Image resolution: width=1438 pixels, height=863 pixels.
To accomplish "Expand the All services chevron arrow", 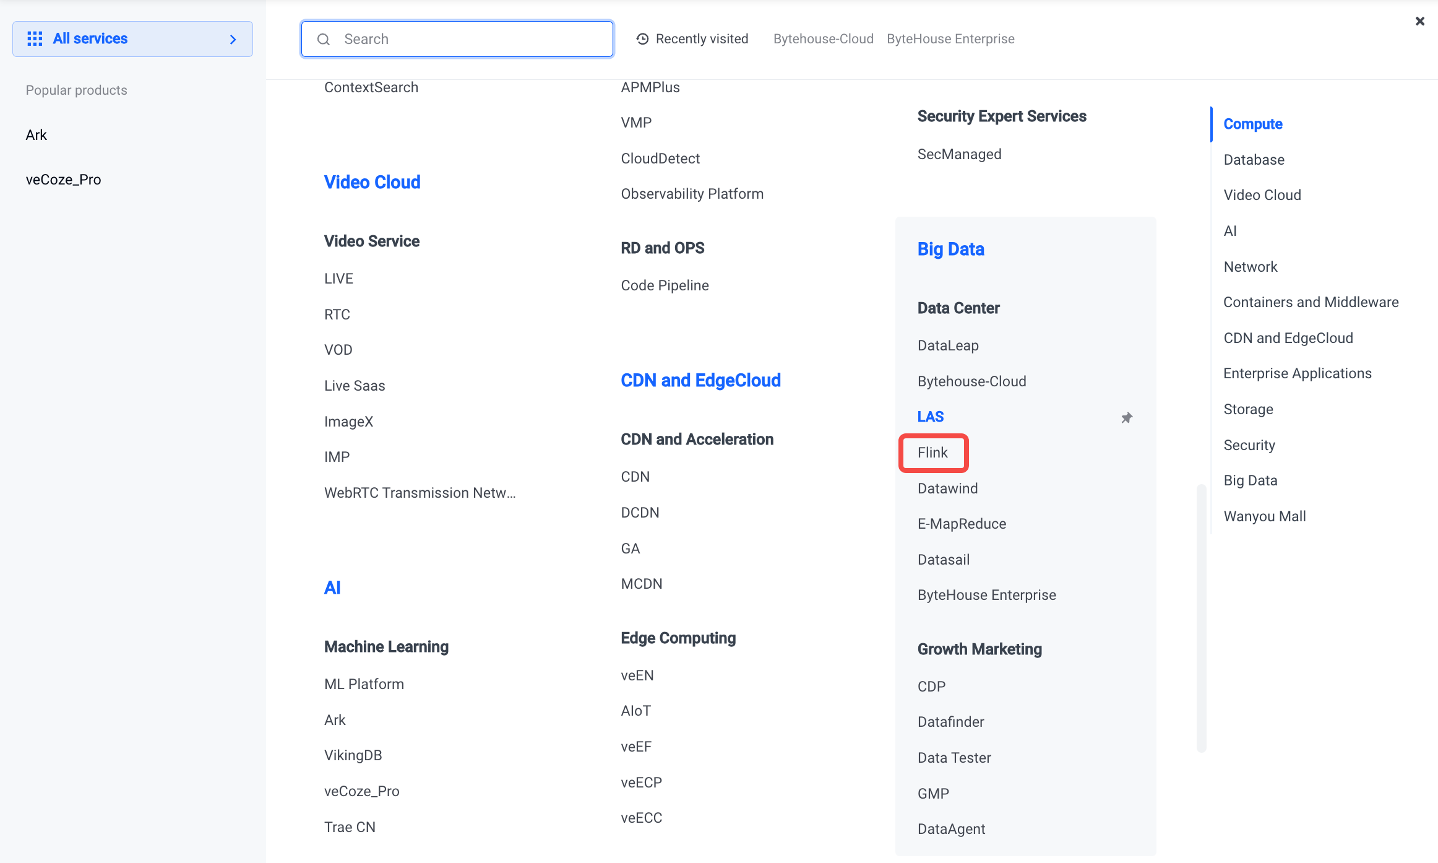I will [233, 40].
